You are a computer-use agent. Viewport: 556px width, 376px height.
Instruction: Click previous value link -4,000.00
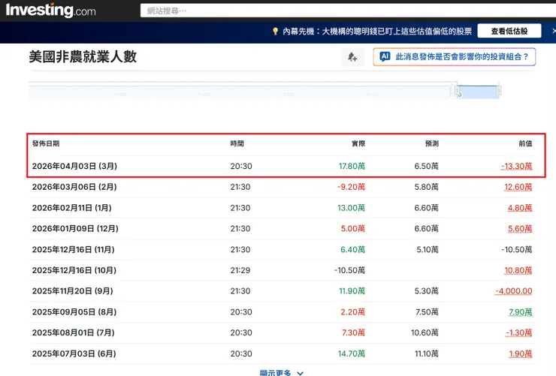pyautogui.click(x=514, y=291)
